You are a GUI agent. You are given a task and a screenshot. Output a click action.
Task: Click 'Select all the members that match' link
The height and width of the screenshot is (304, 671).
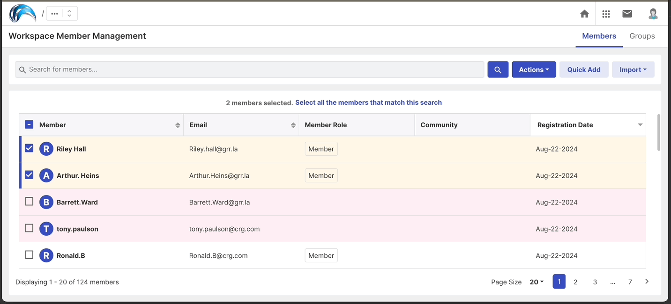tap(368, 102)
